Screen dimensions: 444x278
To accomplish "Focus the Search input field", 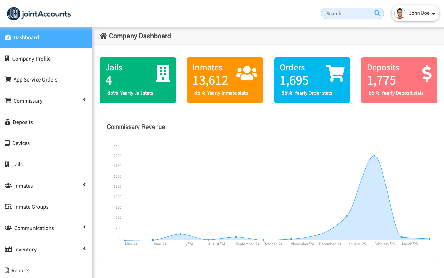I will (348, 14).
